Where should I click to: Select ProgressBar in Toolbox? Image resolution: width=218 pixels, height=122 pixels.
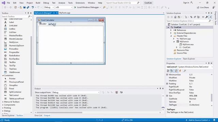coord(14,52)
